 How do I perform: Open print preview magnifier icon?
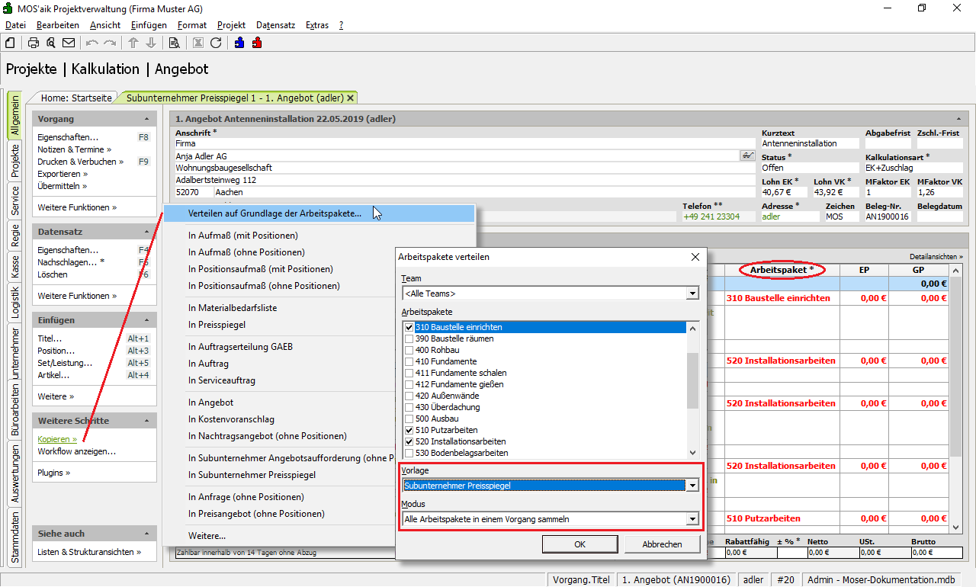point(51,43)
